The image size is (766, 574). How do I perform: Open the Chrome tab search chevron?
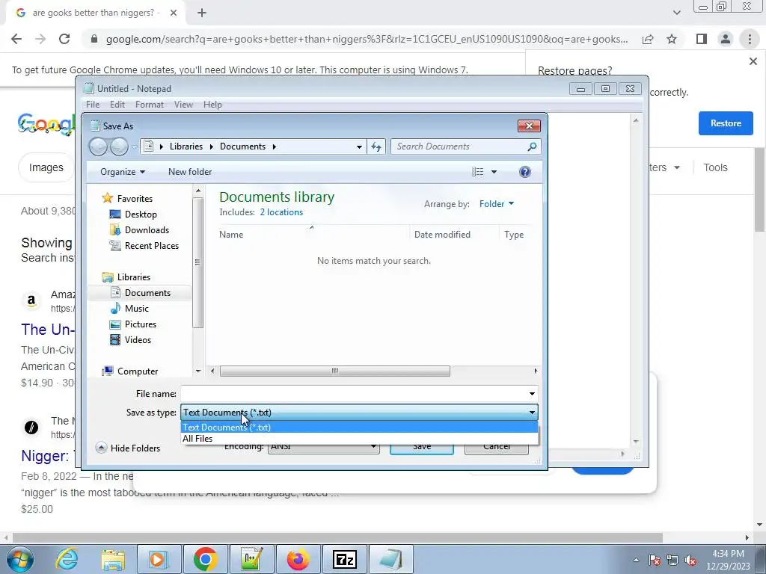(676, 13)
